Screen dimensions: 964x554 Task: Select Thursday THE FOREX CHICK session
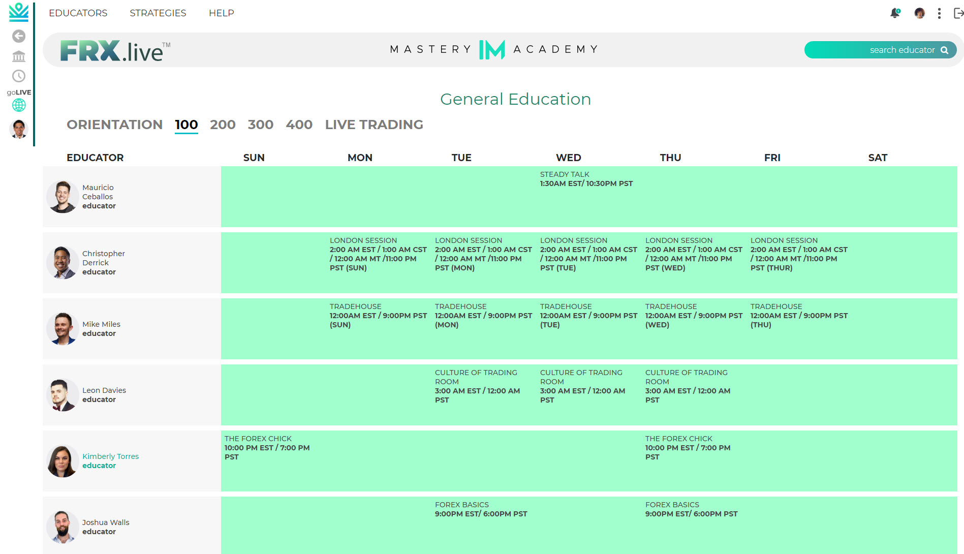tap(688, 448)
